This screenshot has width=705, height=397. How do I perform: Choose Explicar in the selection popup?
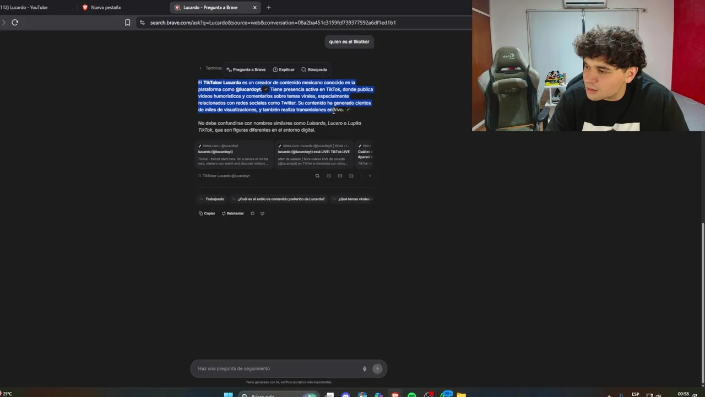284,69
